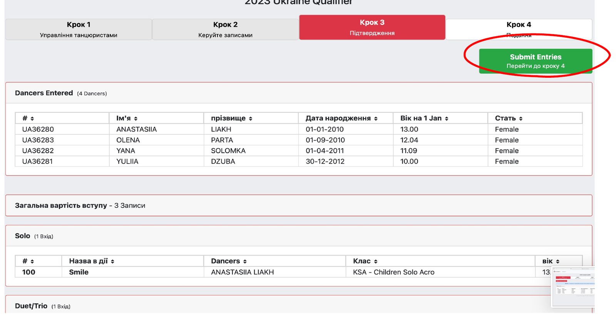
Task: Click birth date 01-04-2011
Action: 325,151
